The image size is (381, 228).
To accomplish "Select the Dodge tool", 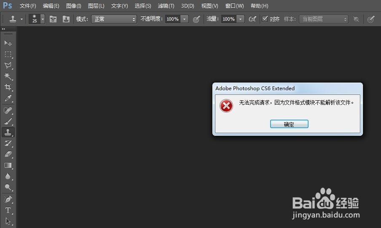I will [8, 187].
